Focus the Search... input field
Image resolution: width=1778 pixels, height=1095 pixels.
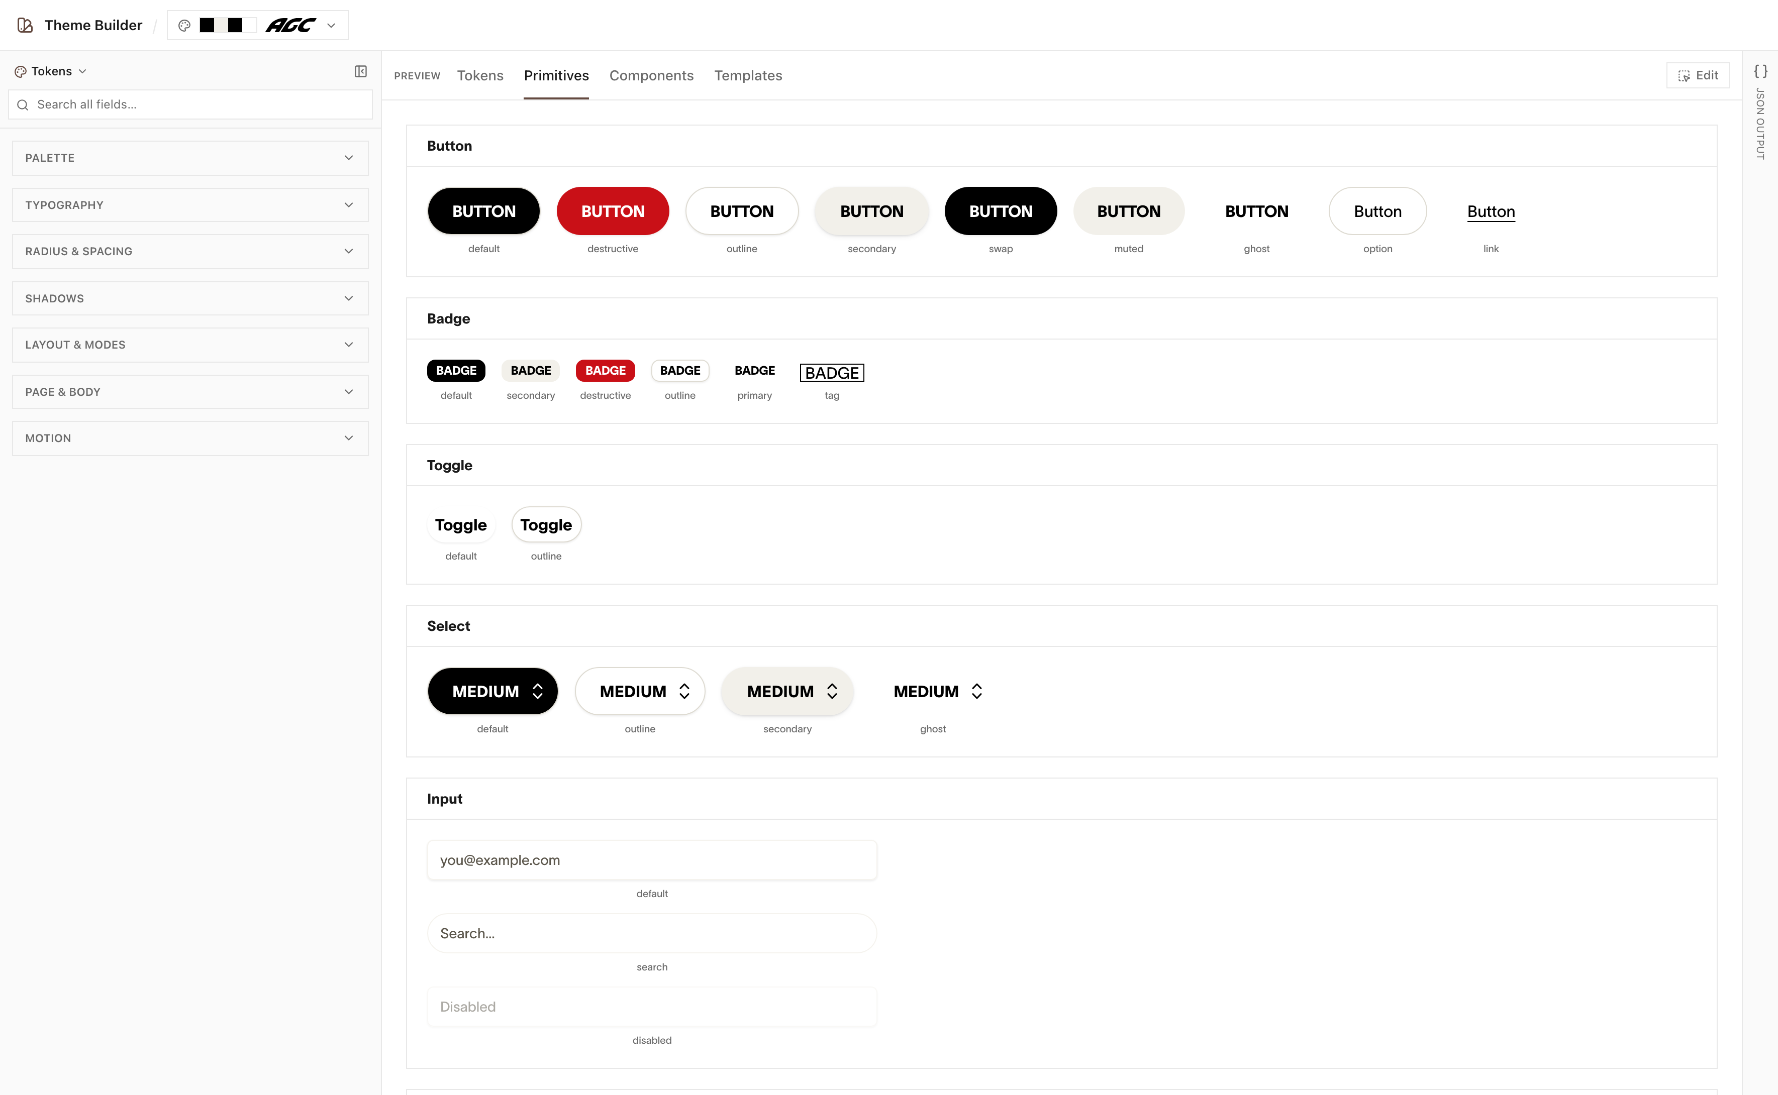coord(652,933)
